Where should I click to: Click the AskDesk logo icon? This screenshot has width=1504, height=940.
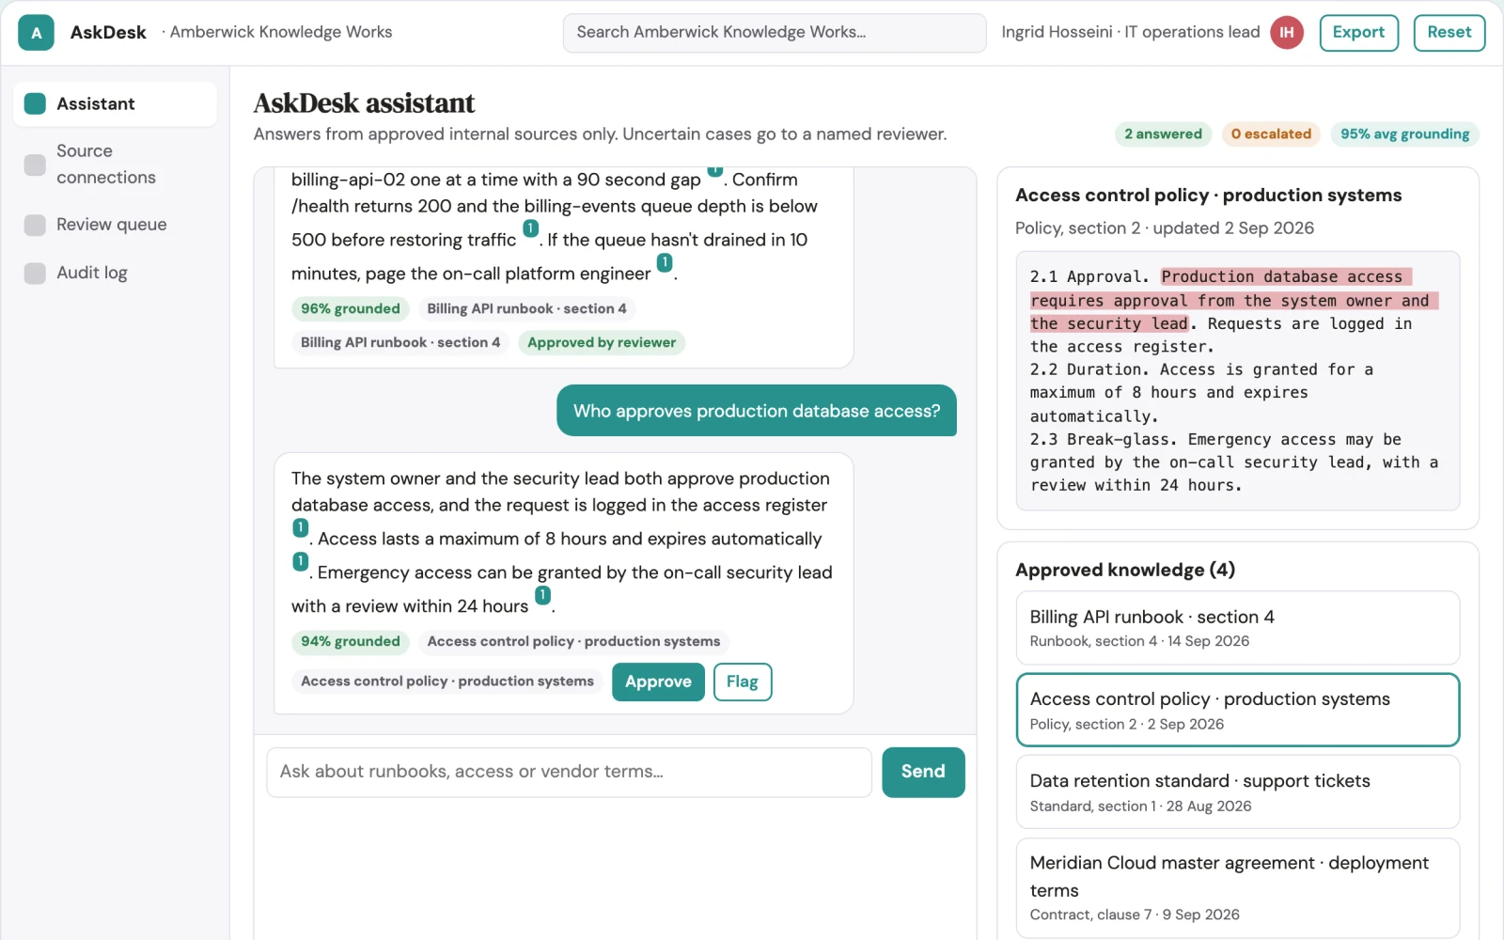pos(36,33)
